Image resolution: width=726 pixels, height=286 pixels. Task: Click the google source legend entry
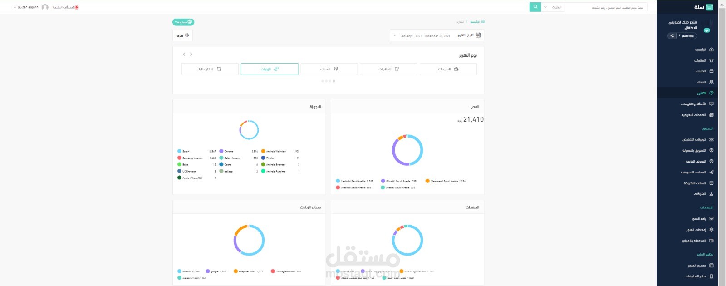tap(216, 271)
